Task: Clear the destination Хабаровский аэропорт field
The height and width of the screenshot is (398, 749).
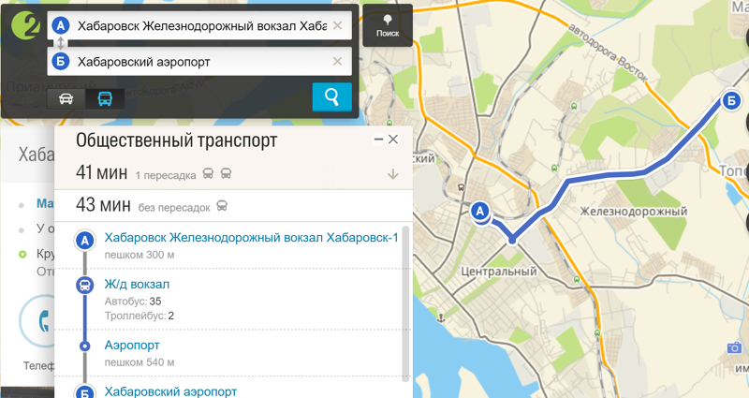Action: tap(337, 62)
